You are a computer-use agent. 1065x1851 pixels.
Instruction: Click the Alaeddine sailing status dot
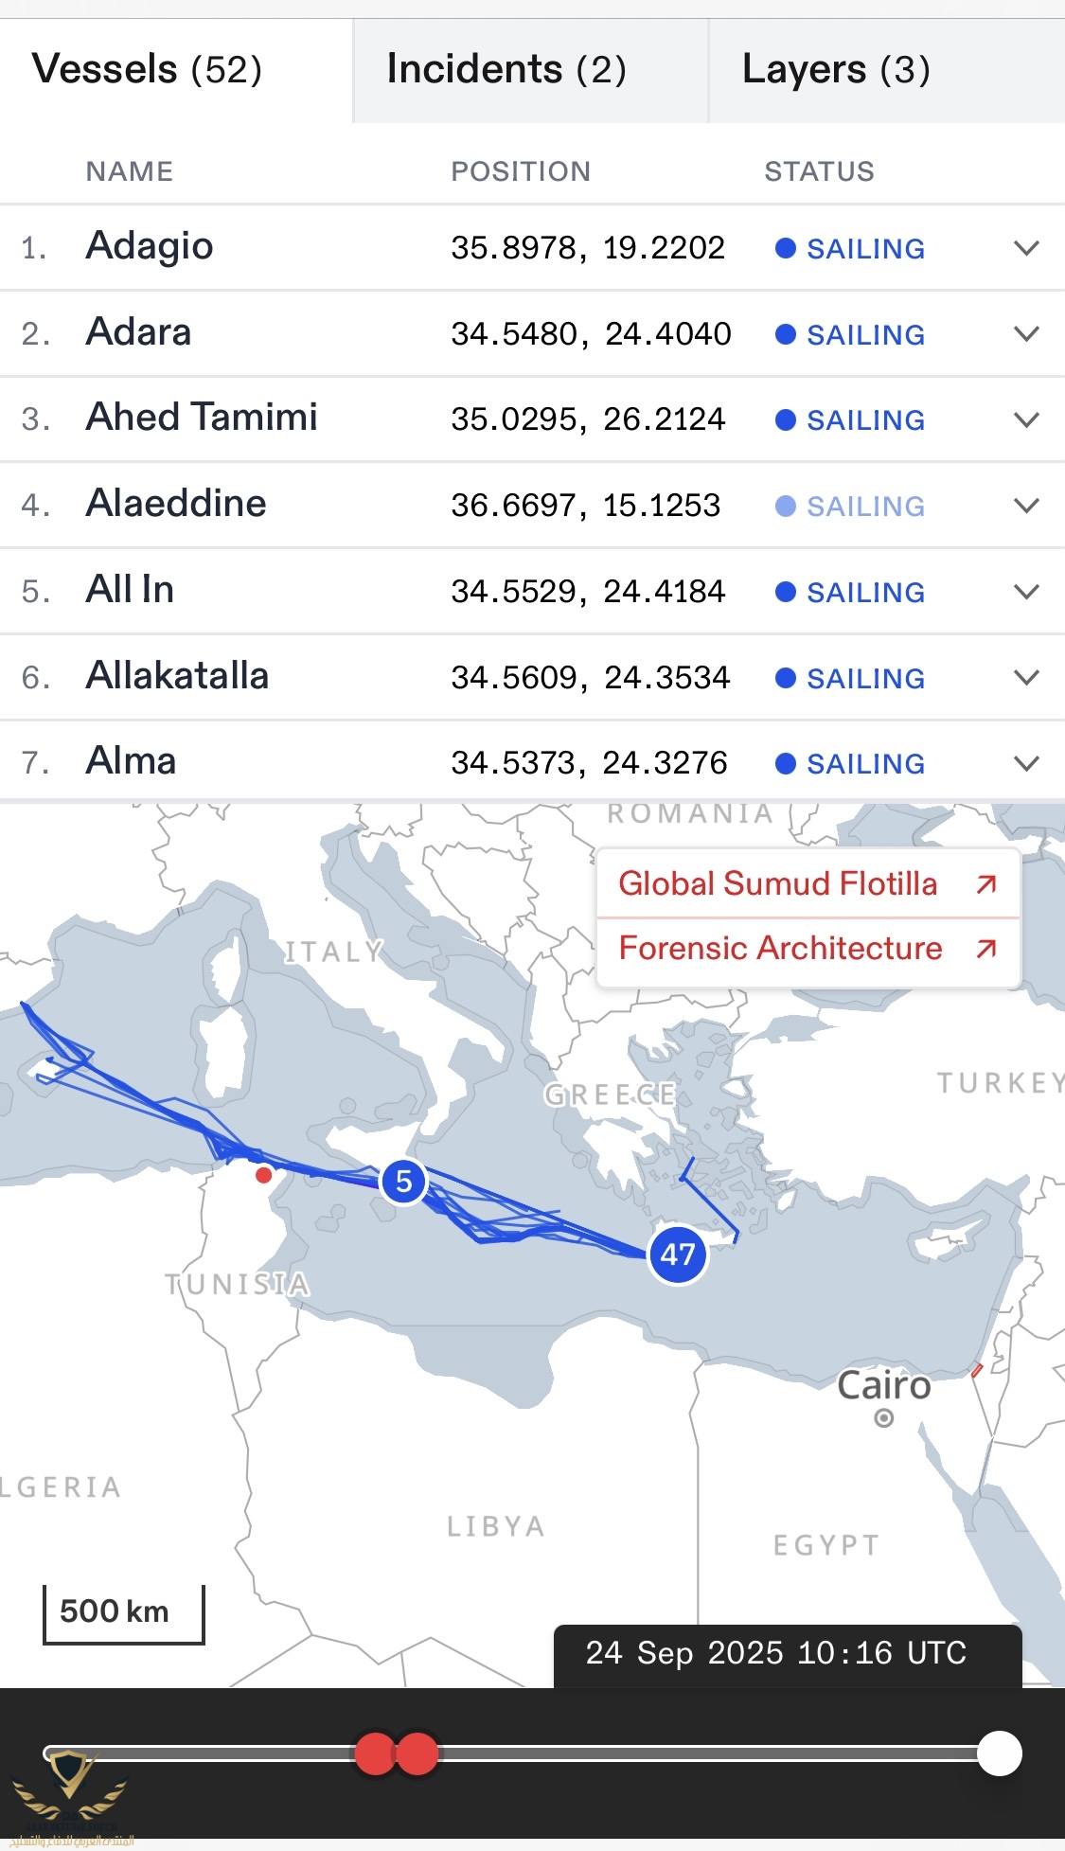785,506
